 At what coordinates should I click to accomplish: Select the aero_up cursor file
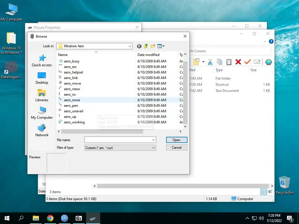pos(70,117)
